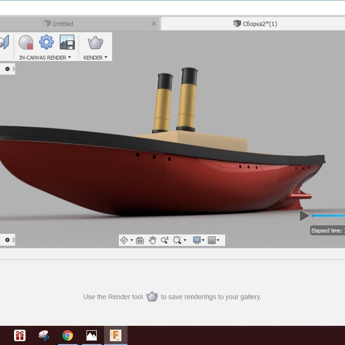Open the Display Settings monitor menu
Viewport: 345px width, 345px height.
197,240
